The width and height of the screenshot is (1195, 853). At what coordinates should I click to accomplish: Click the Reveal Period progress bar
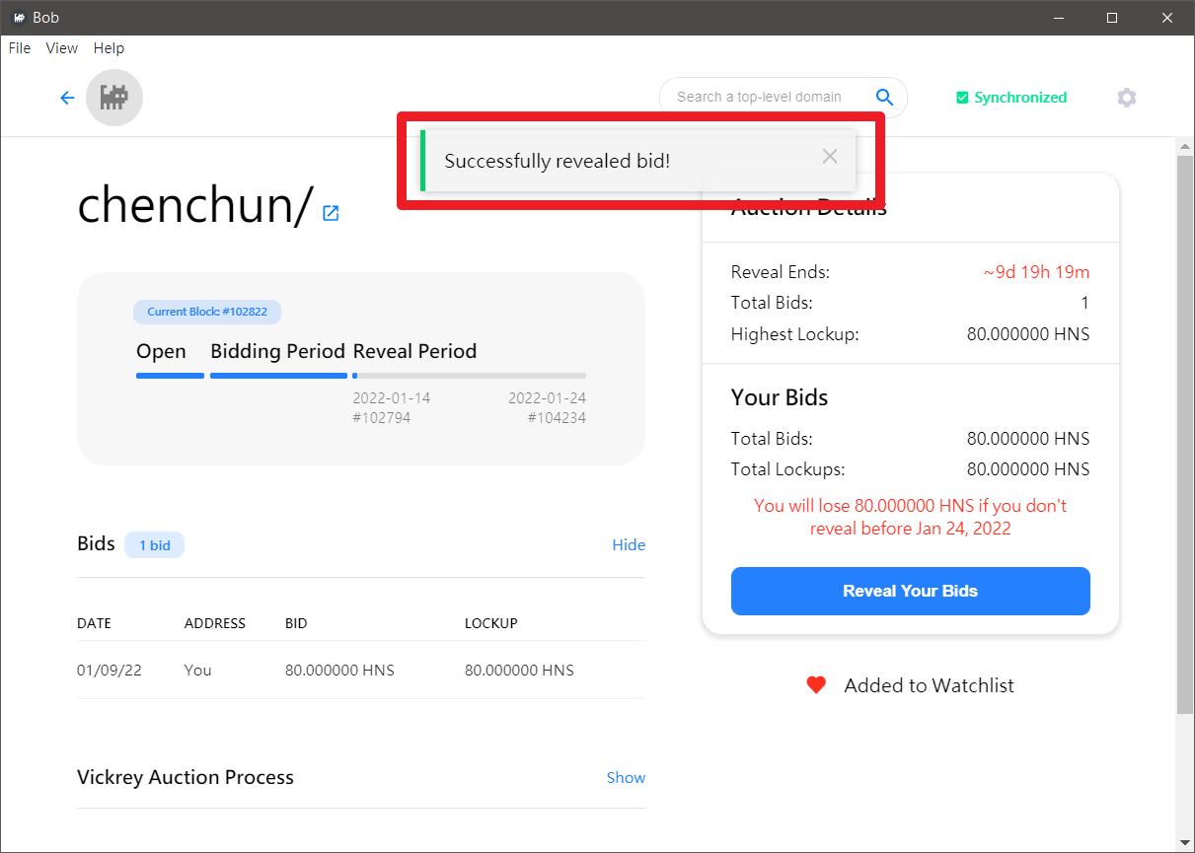[x=469, y=376]
